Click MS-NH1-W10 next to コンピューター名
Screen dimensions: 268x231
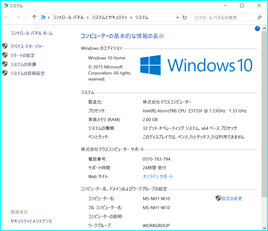156,199
